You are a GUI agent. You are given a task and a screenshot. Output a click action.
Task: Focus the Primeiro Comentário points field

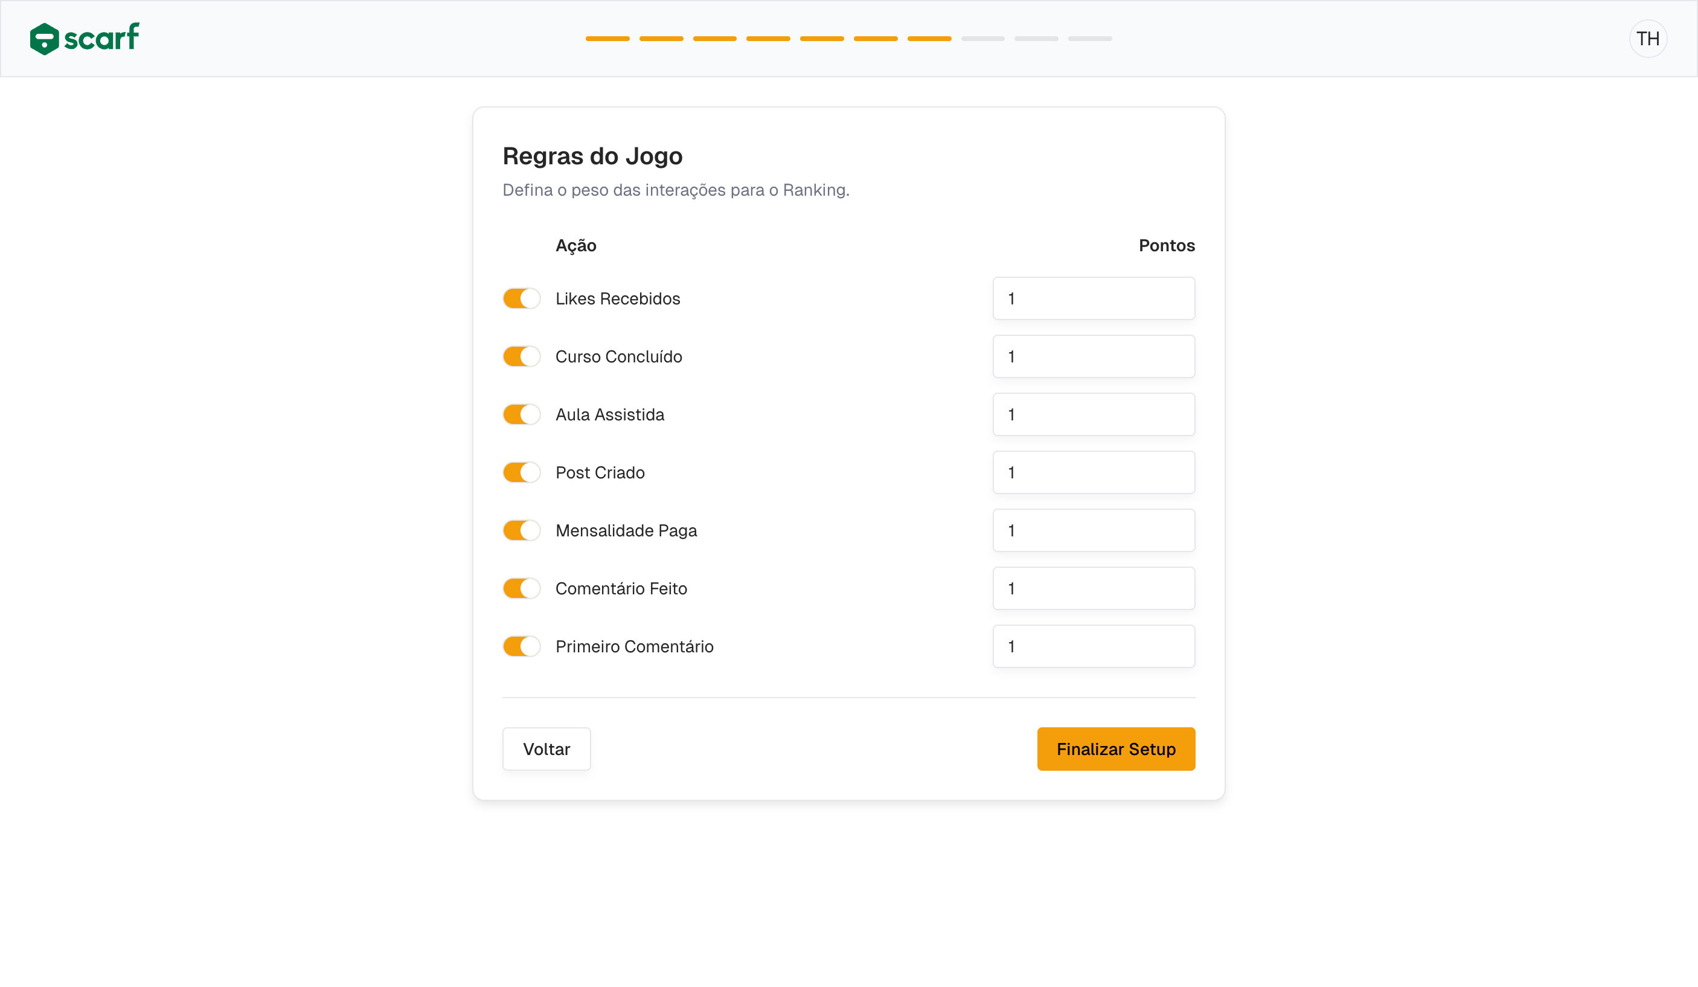(1093, 646)
